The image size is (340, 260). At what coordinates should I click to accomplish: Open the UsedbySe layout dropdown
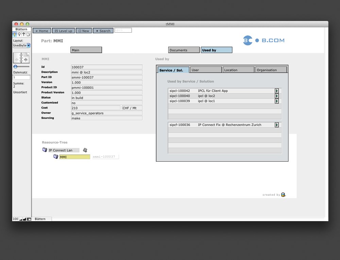point(21,45)
